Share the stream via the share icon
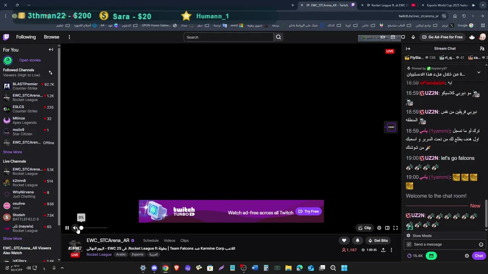This screenshot has width=488, height=274. tap(383, 250)
